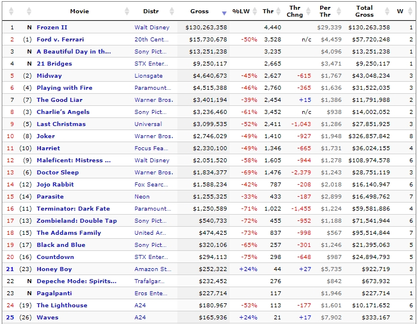Sort by Movie column sort arrows
The height and width of the screenshot is (324, 418).
(127, 11)
